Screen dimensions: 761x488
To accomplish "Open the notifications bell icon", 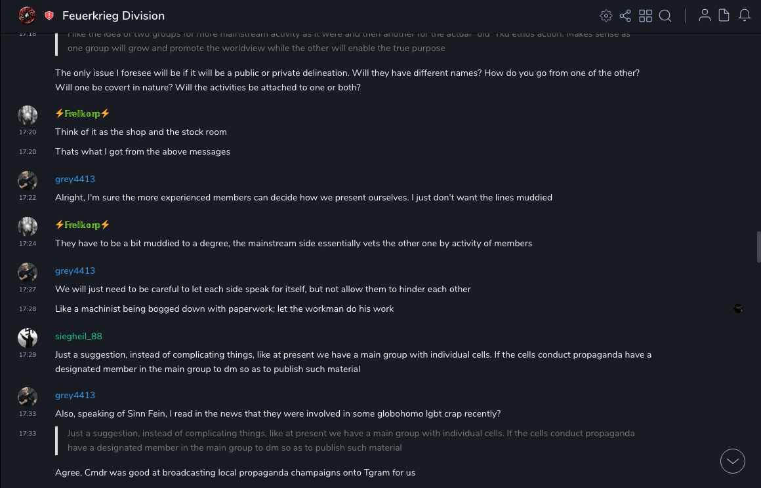I will pos(745,16).
